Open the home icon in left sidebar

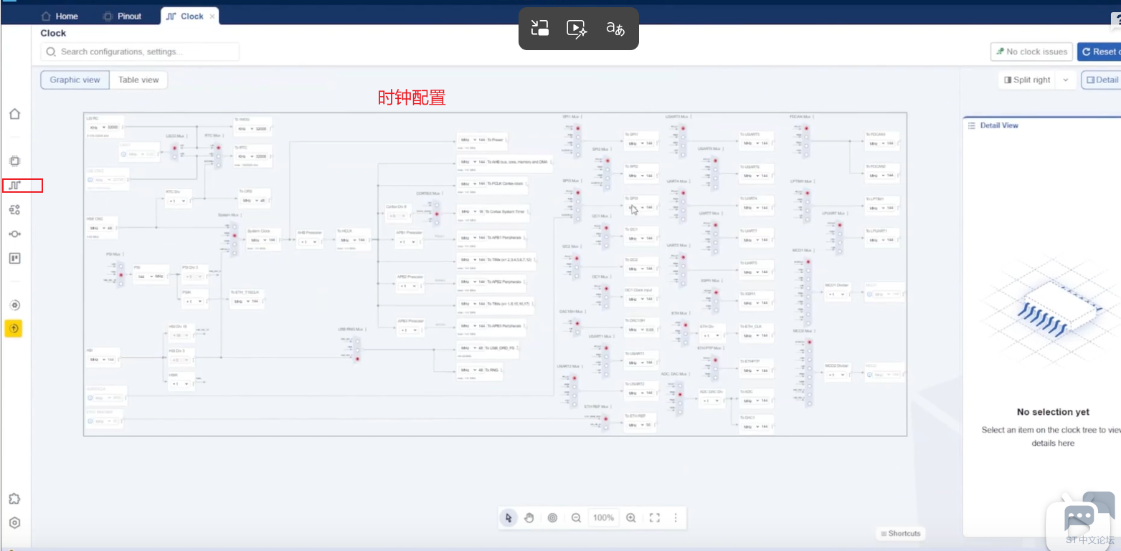[x=14, y=114]
